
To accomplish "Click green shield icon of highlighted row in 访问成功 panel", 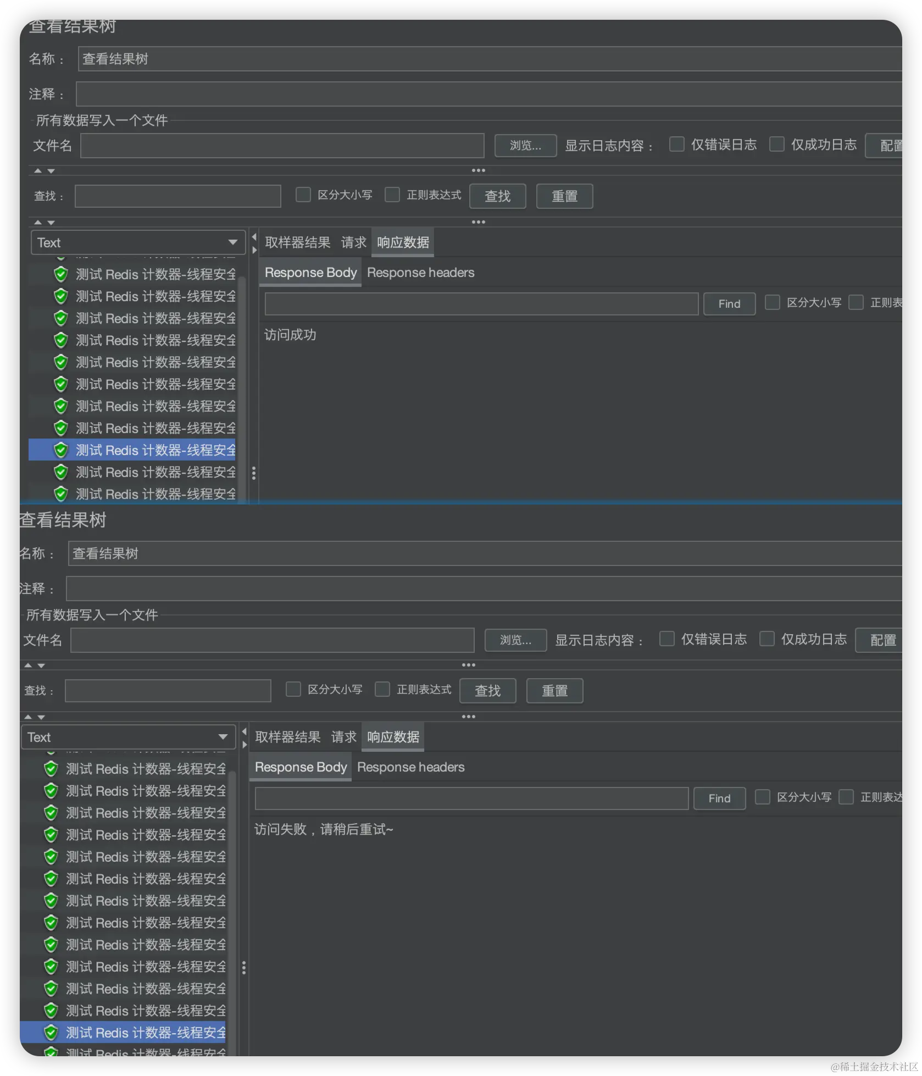I will [60, 450].
